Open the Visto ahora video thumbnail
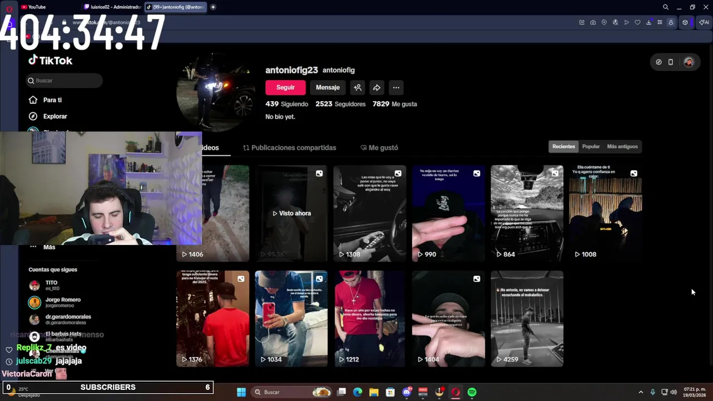Viewport: 713px width, 401px height. 291,213
